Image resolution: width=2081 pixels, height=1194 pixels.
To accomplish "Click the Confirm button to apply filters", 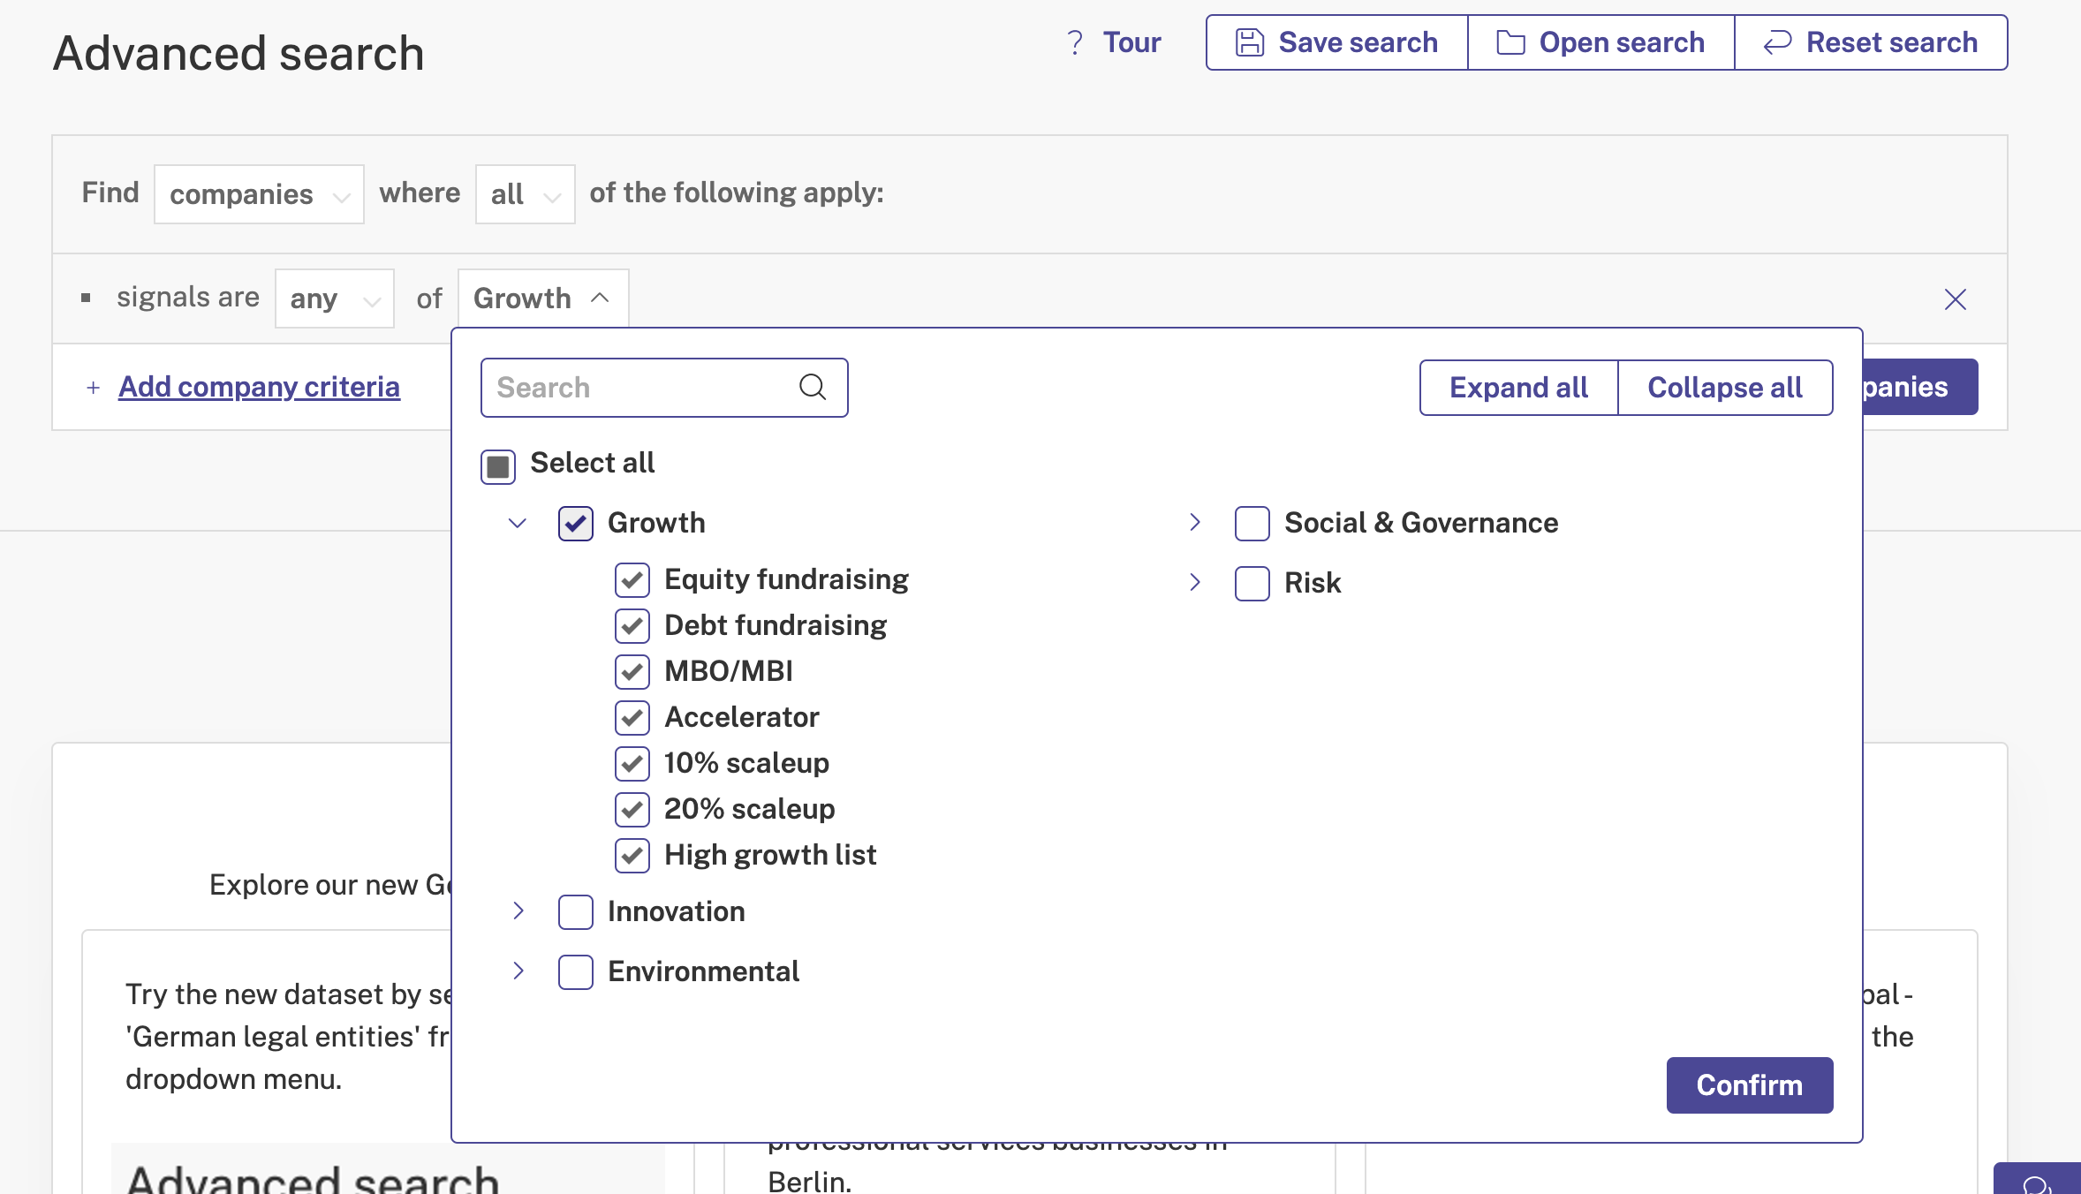I will coord(1750,1084).
